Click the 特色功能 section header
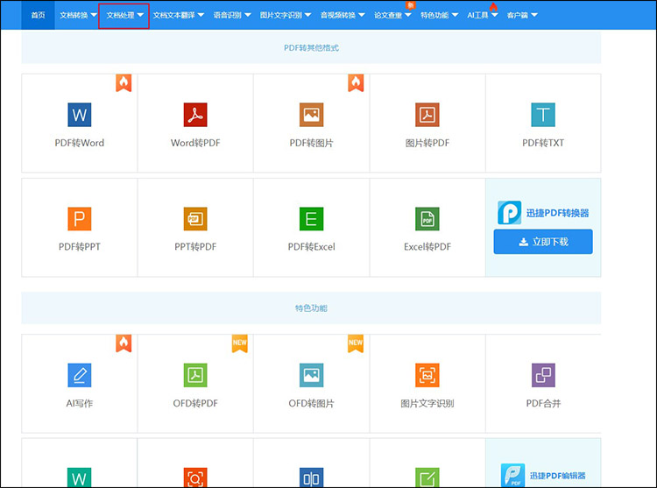 point(311,308)
